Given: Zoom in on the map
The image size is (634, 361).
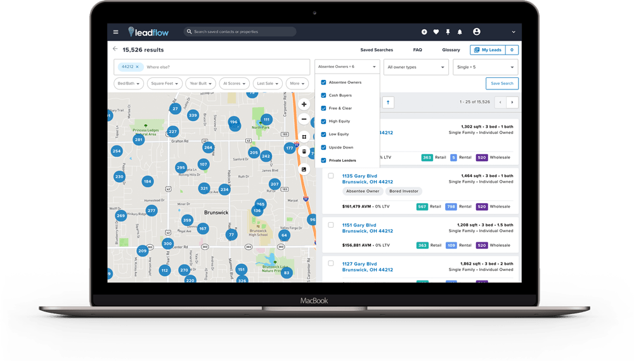Looking at the screenshot, I should click(x=304, y=104).
